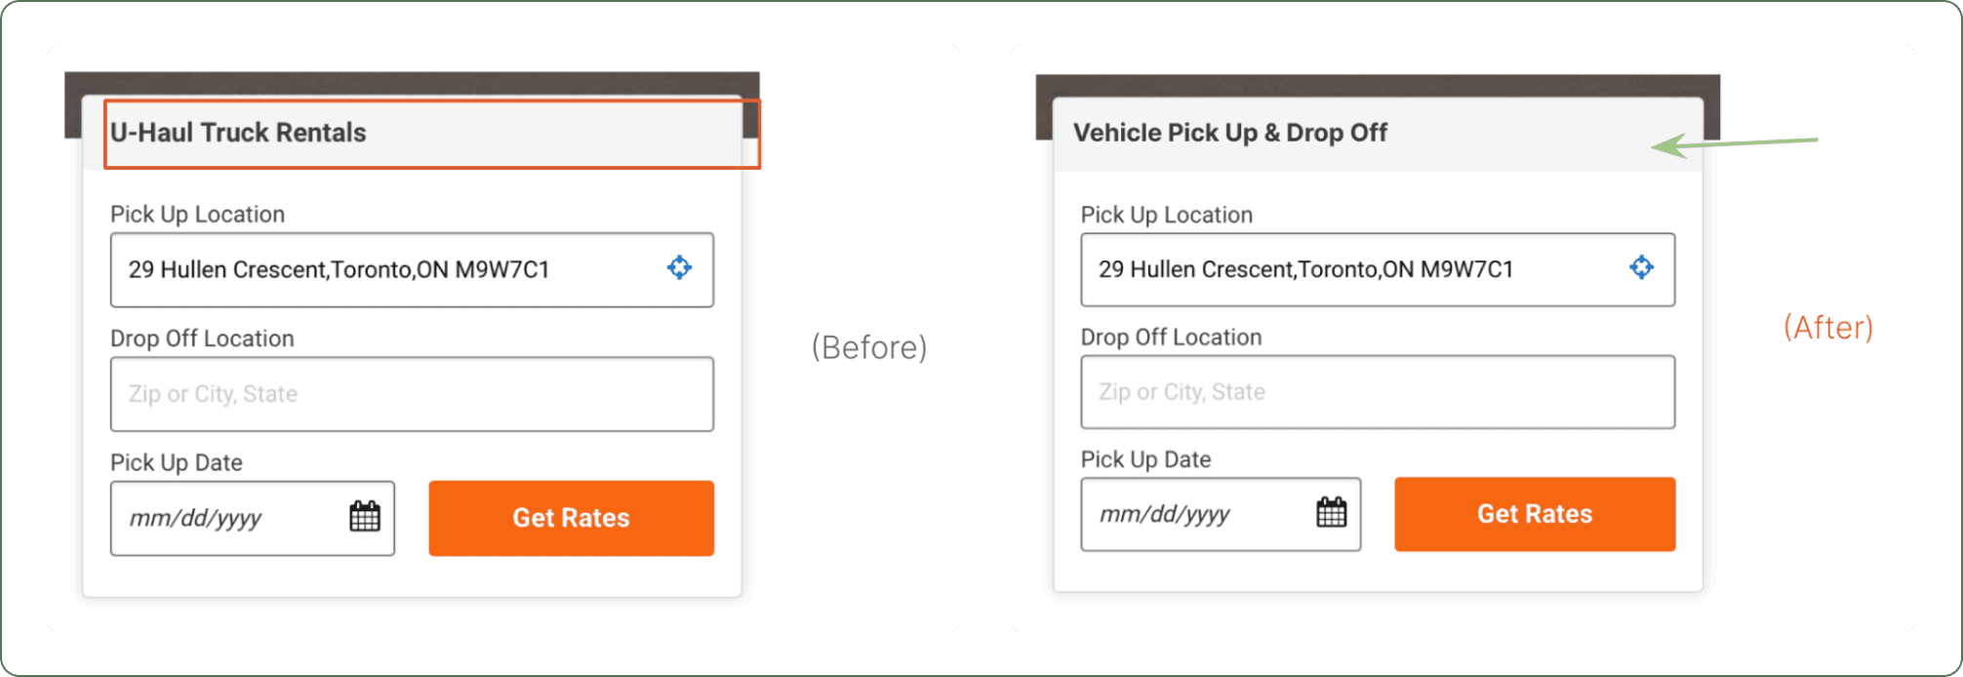Select the U-Haul Truck Rentals heading
This screenshot has width=1963, height=677.
[x=238, y=133]
